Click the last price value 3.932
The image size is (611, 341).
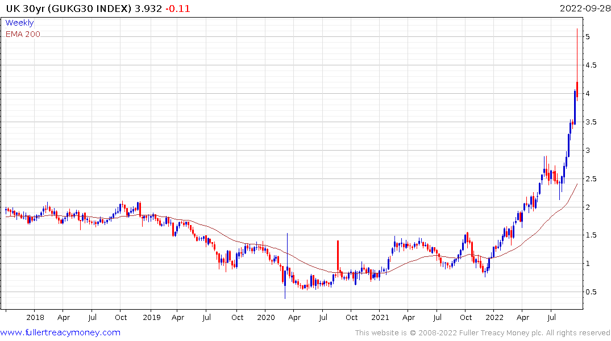pyautogui.click(x=148, y=8)
